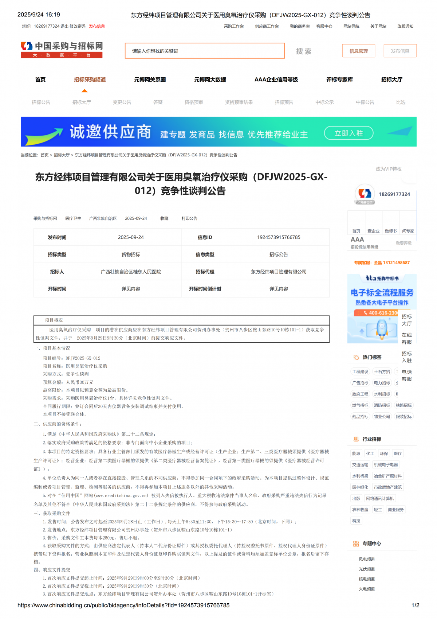
Task: Click the 中国采购与招标网 site logo
Action: (x=62, y=50)
